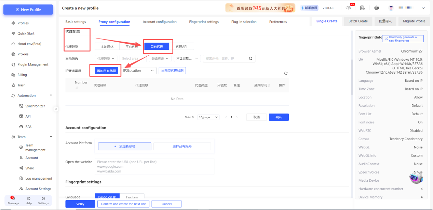Open the Message inbox at bottom left
Screen dimensions: 433x210
(13, 200)
